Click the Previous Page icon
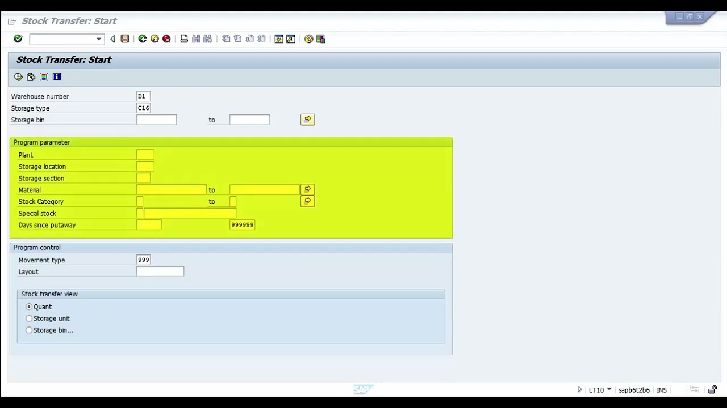Screen dimensions: 727x408 tap(237, 39)
